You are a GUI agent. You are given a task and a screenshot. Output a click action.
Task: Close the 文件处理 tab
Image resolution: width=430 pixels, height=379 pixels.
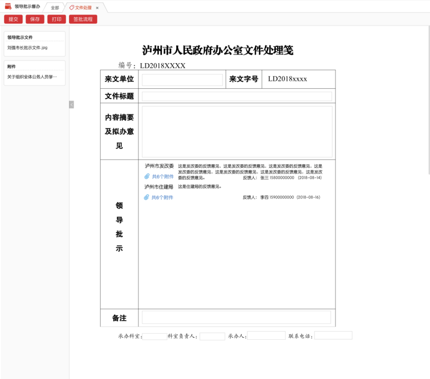click(x=98, y=8)
